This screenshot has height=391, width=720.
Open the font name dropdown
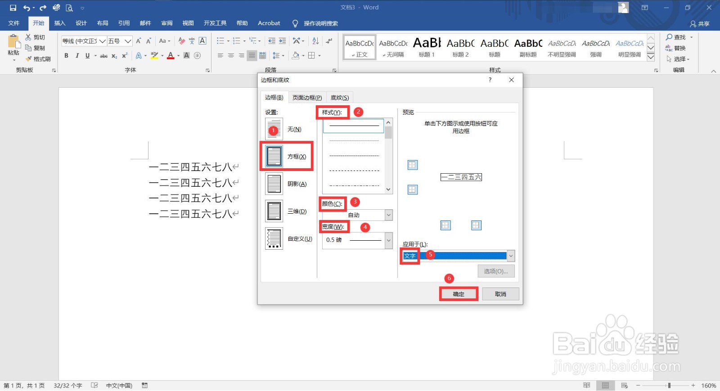tap(103, 41)
